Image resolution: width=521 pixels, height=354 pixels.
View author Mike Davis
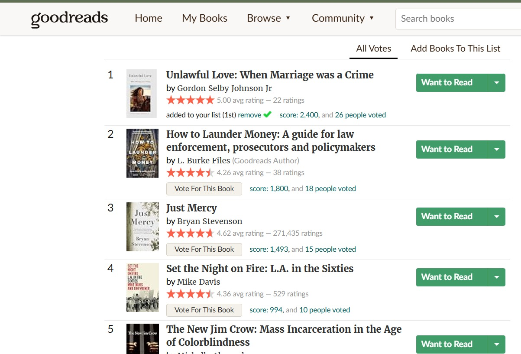(199, 282)
